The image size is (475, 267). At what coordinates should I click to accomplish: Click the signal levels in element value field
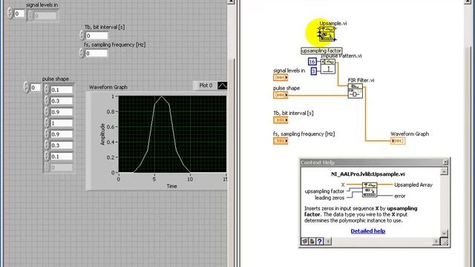point(45,16)
